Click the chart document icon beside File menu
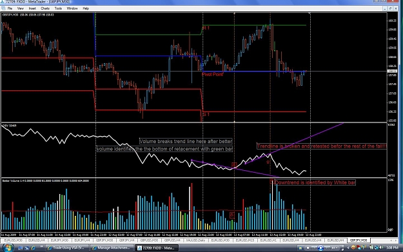This screenshot has height=252, width=403. click(3, 8)
